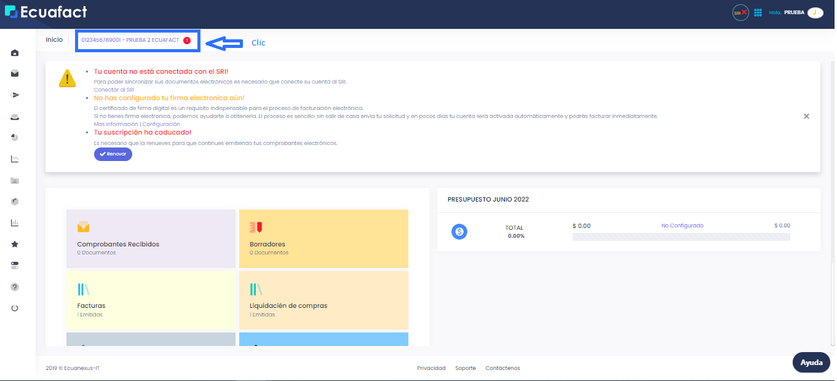Open the PRUEBA 2 ECUAFACT company selector

137,39
